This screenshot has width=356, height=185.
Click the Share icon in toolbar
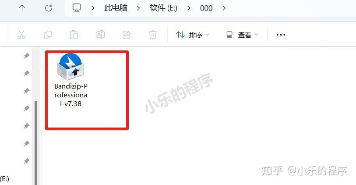coord(127,35)
